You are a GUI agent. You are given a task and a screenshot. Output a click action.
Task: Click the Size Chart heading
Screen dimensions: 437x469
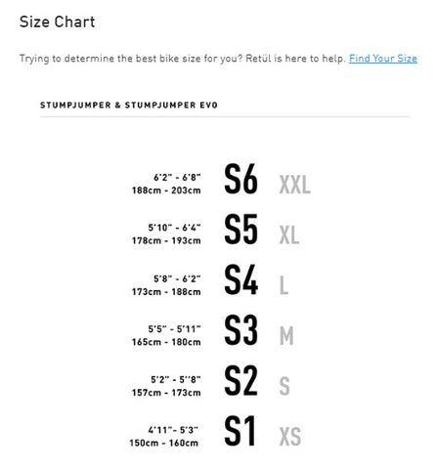58,22
